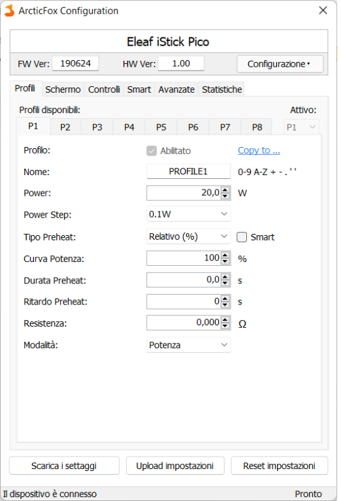The image size is (341, 501).
Task: Click the 'Copy to ...' link
Action: (x=259, y=150)
